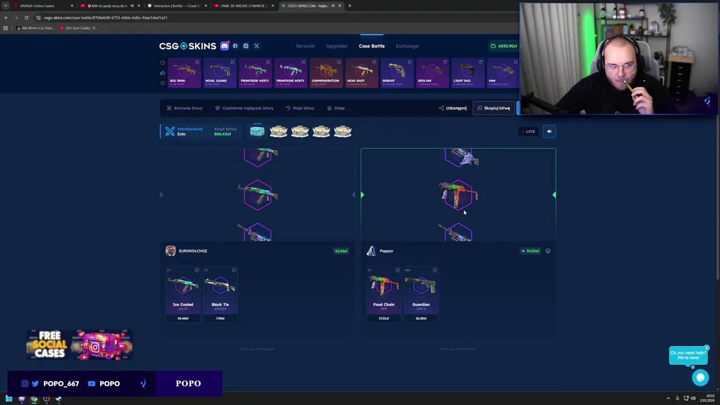720x405 pixels.
Task: Open the Instagram icon in site header
Action: [x=246, y=46]
